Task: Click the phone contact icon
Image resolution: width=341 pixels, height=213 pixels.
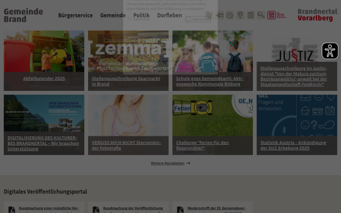Action: point(209,15)
